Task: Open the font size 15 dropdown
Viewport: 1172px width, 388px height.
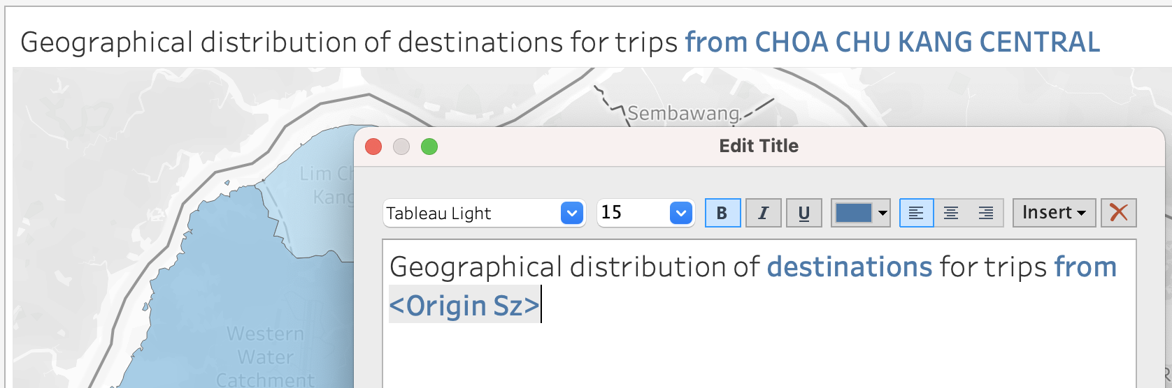Action: [680, 213]
